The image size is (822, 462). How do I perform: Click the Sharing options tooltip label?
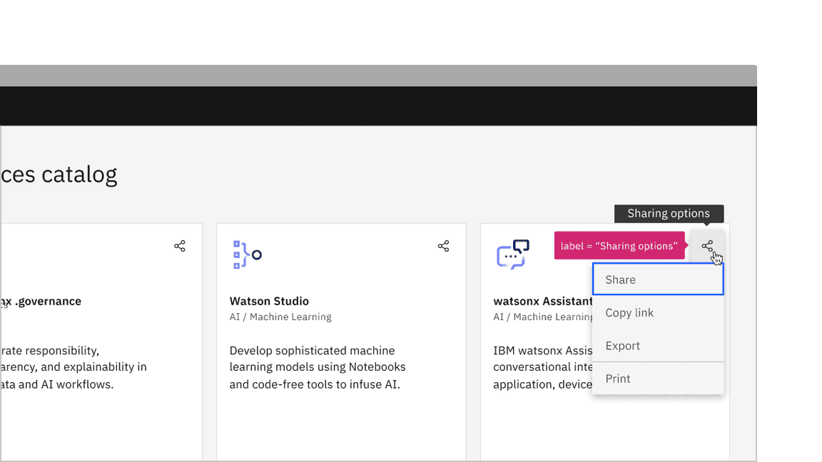pyautogui.click(x=669, y=213)
